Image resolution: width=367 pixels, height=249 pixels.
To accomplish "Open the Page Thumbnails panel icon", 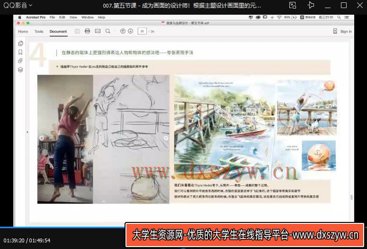I will pyautogui.click(x=20, y=43).
